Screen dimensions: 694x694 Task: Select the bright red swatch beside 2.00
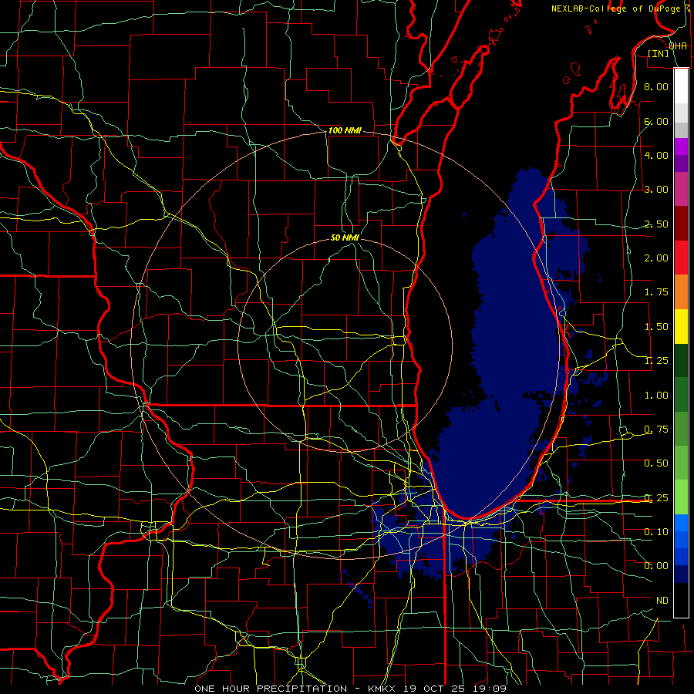pyautogui.click(x=681, y=258)
